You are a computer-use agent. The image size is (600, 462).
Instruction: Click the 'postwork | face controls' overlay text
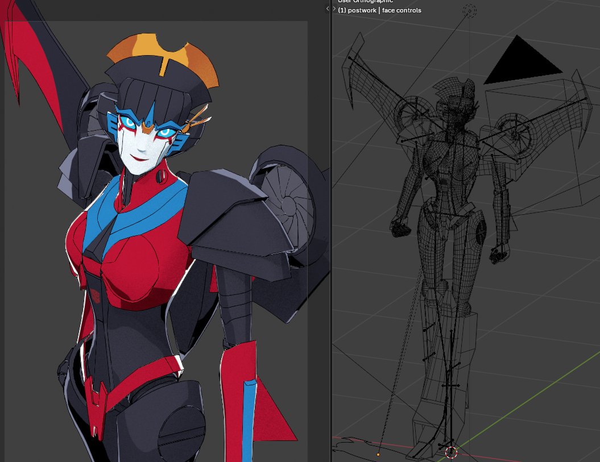[384, 10]
